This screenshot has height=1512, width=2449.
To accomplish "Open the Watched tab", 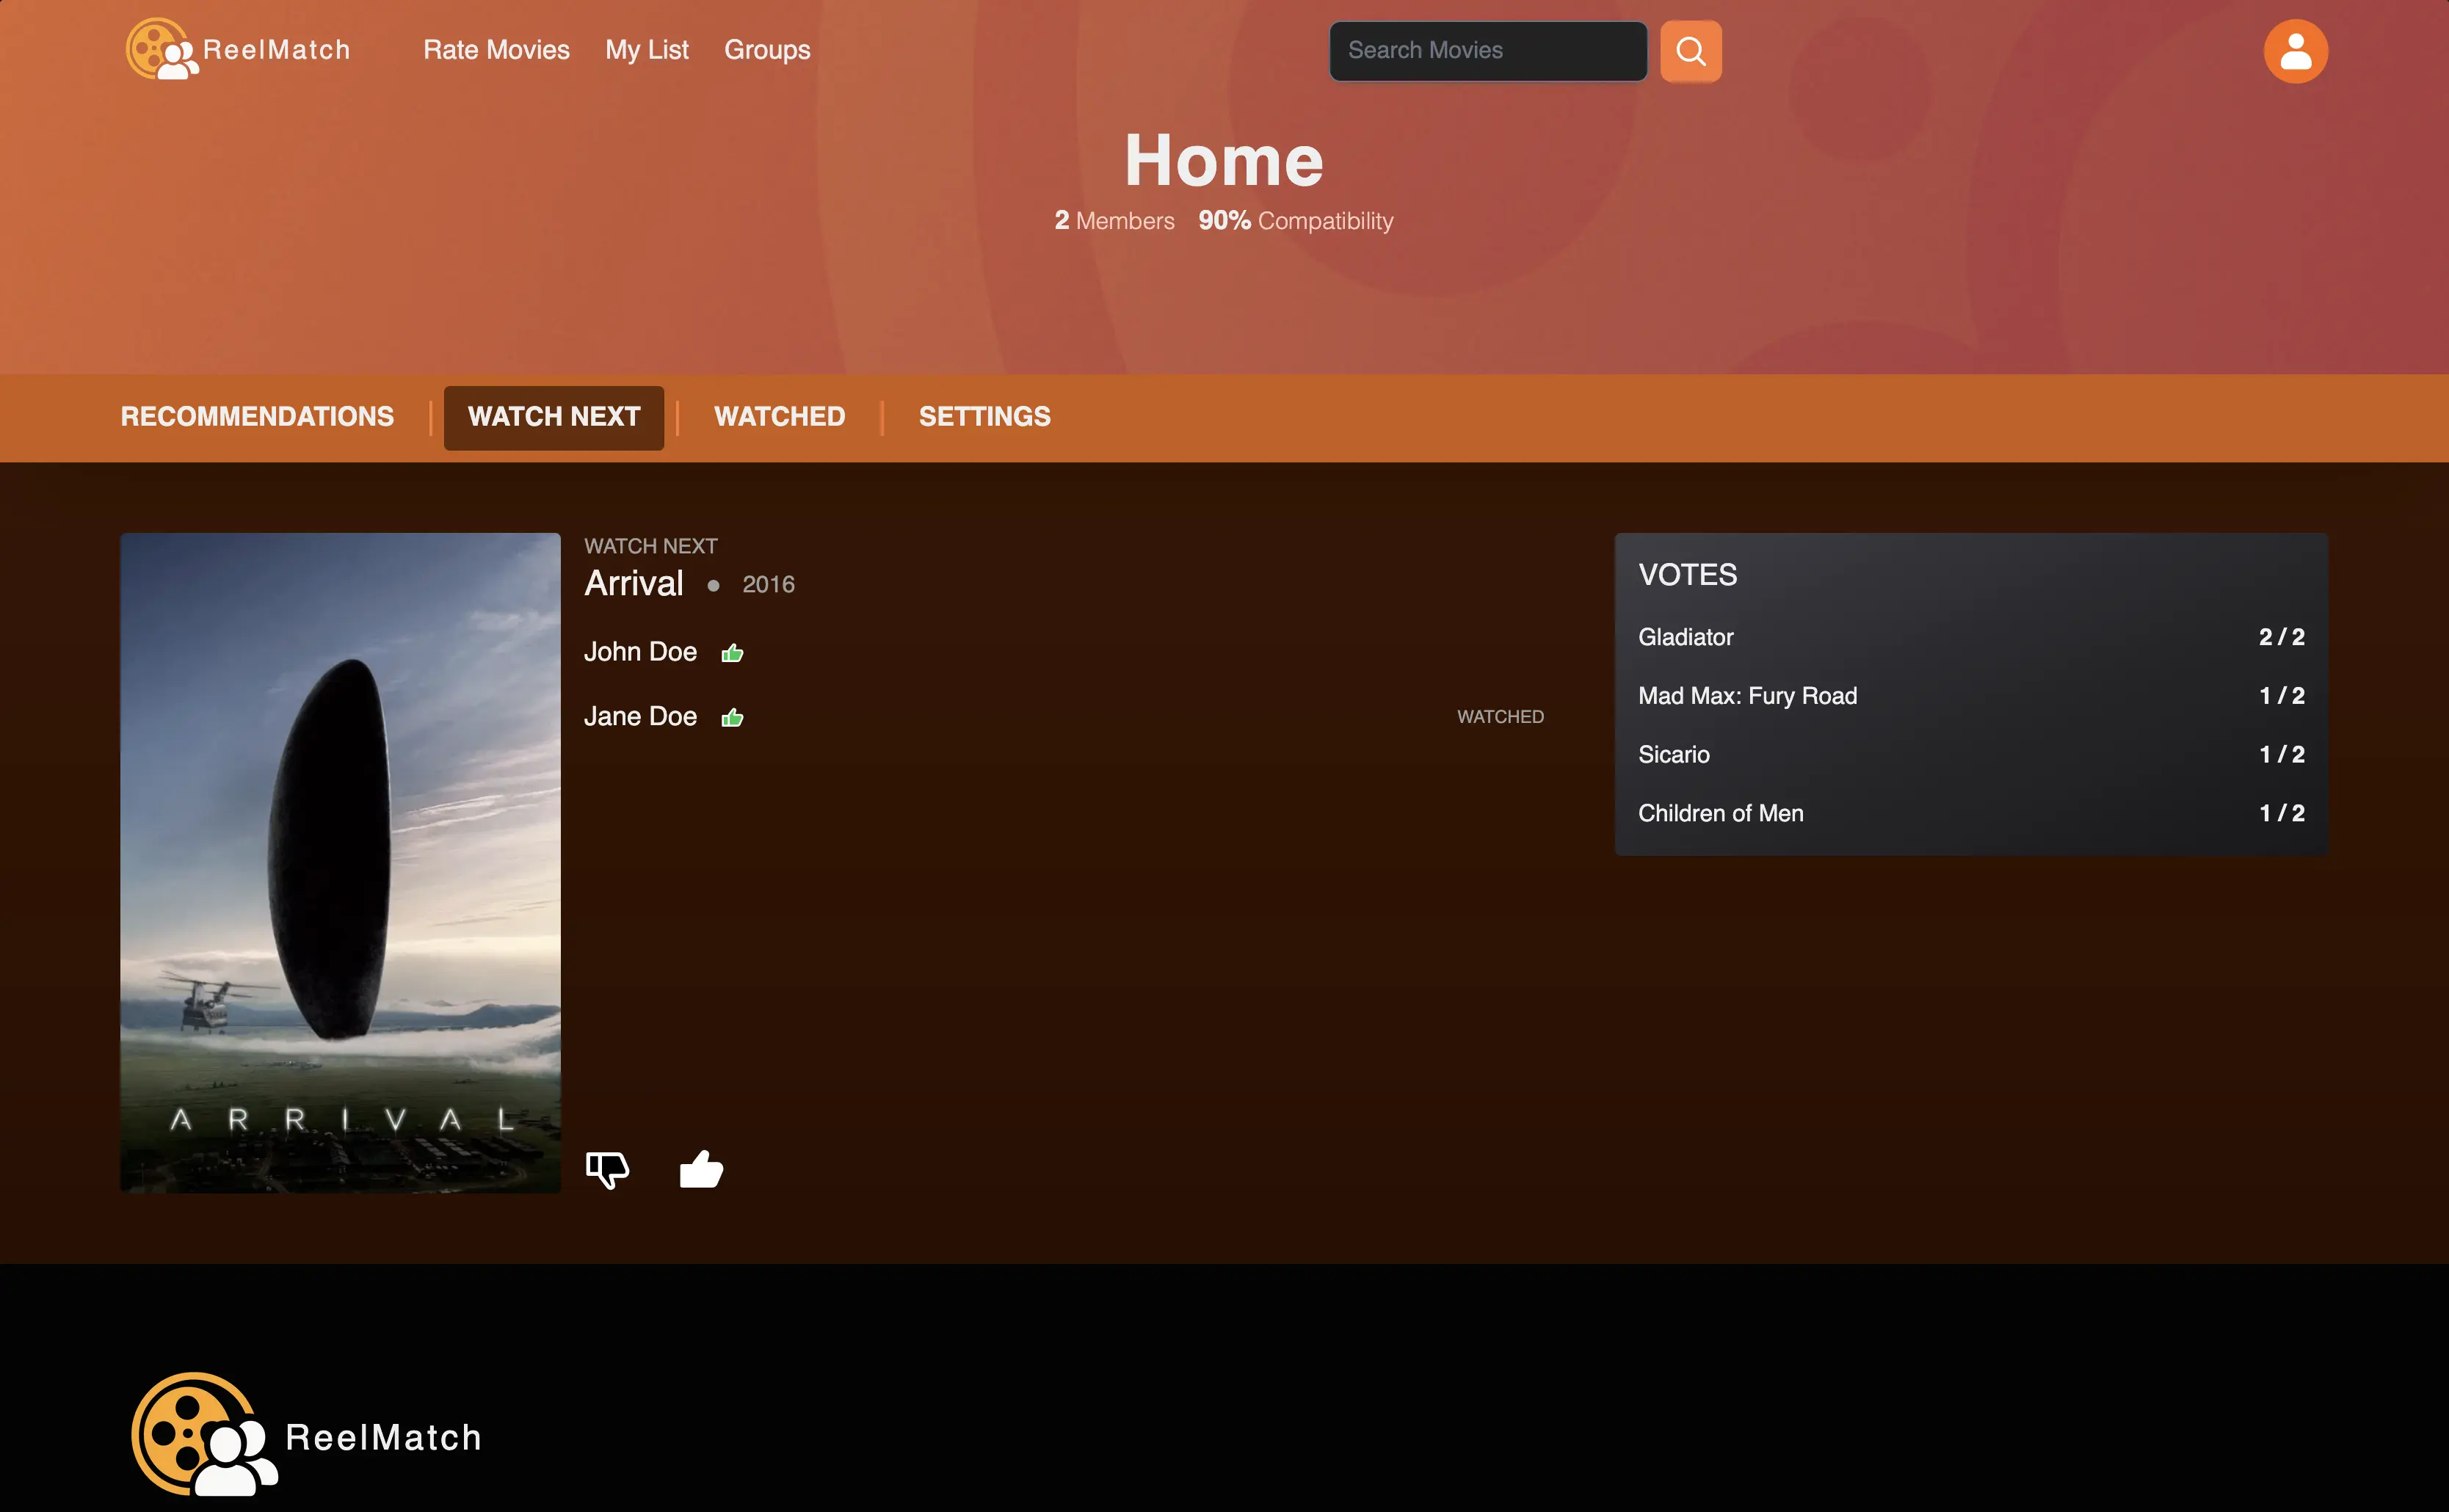I will click(779, 417).
